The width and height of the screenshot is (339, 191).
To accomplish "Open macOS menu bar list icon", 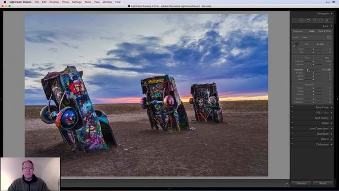I will [x=334, y=2].
